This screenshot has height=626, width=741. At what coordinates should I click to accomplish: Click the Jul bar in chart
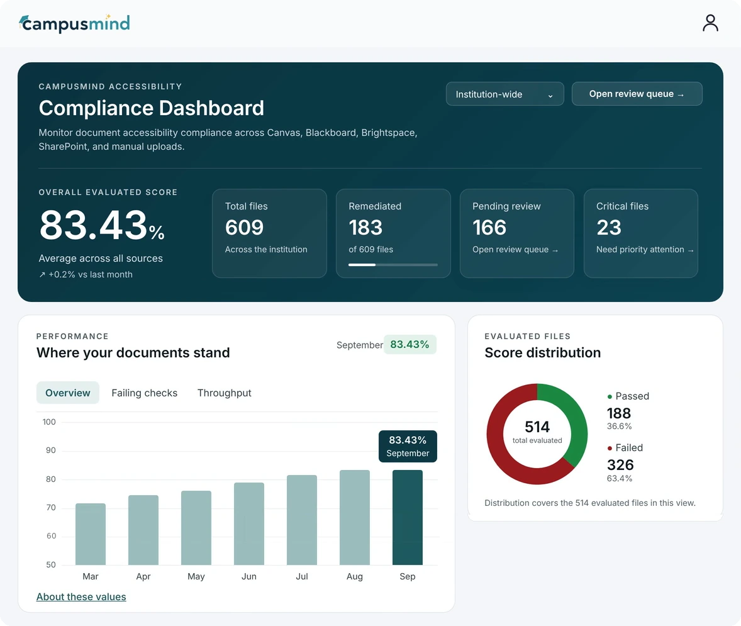click(x=302, y=520)
